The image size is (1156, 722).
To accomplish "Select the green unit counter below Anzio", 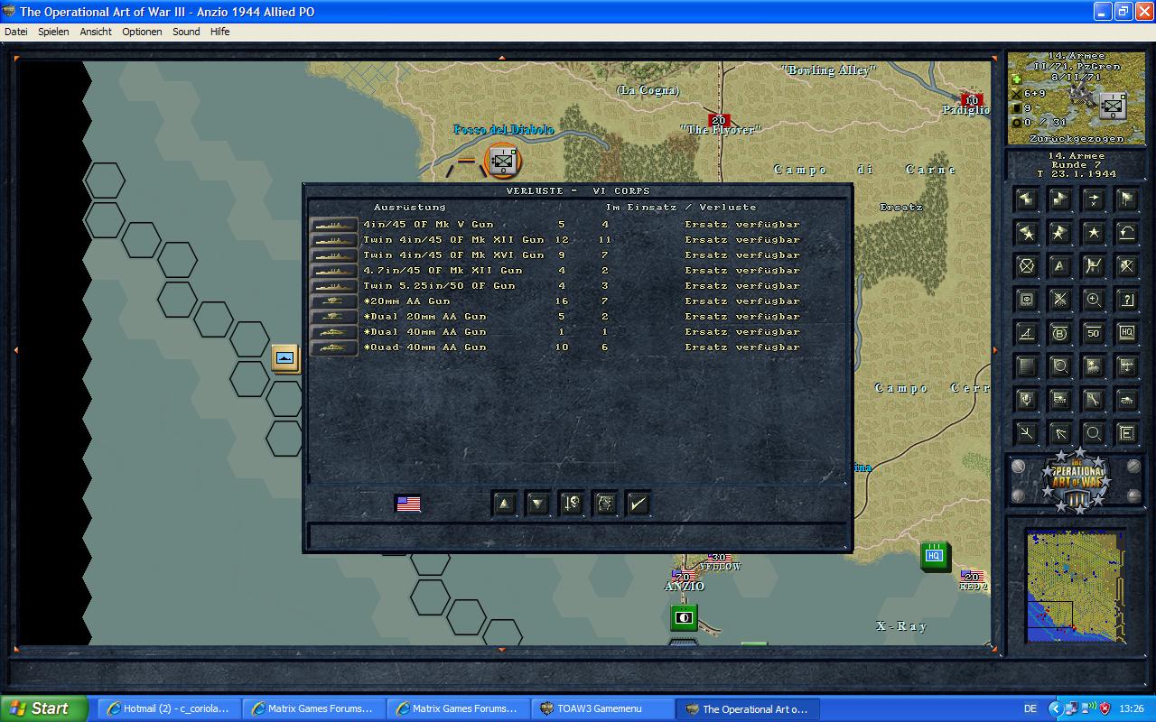I will [684, 618].
